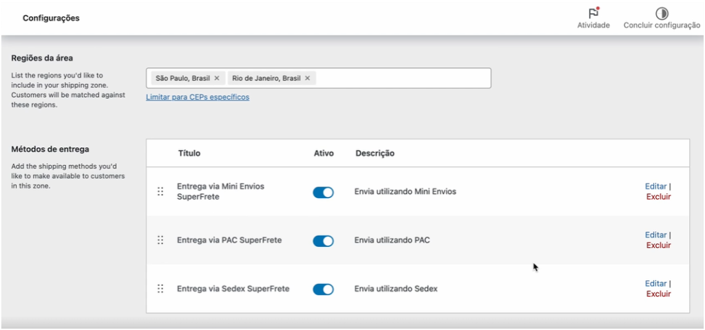Disable the Sedex SuperFrete toggle
Image resolution: width=705 pixels, height=330 pixels.
click(x=324, y=289)
